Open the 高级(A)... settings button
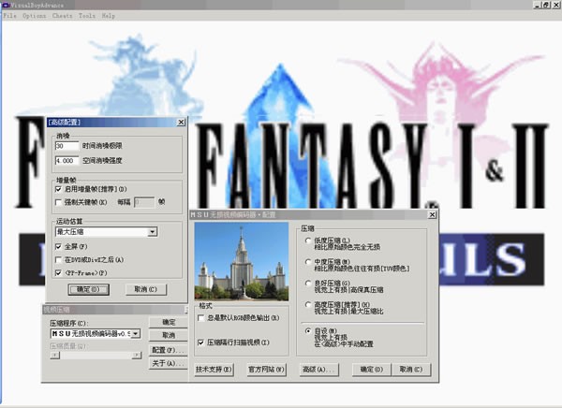Image resolution: width=562 pixels, height=408 pixels. tap(318, 370)
